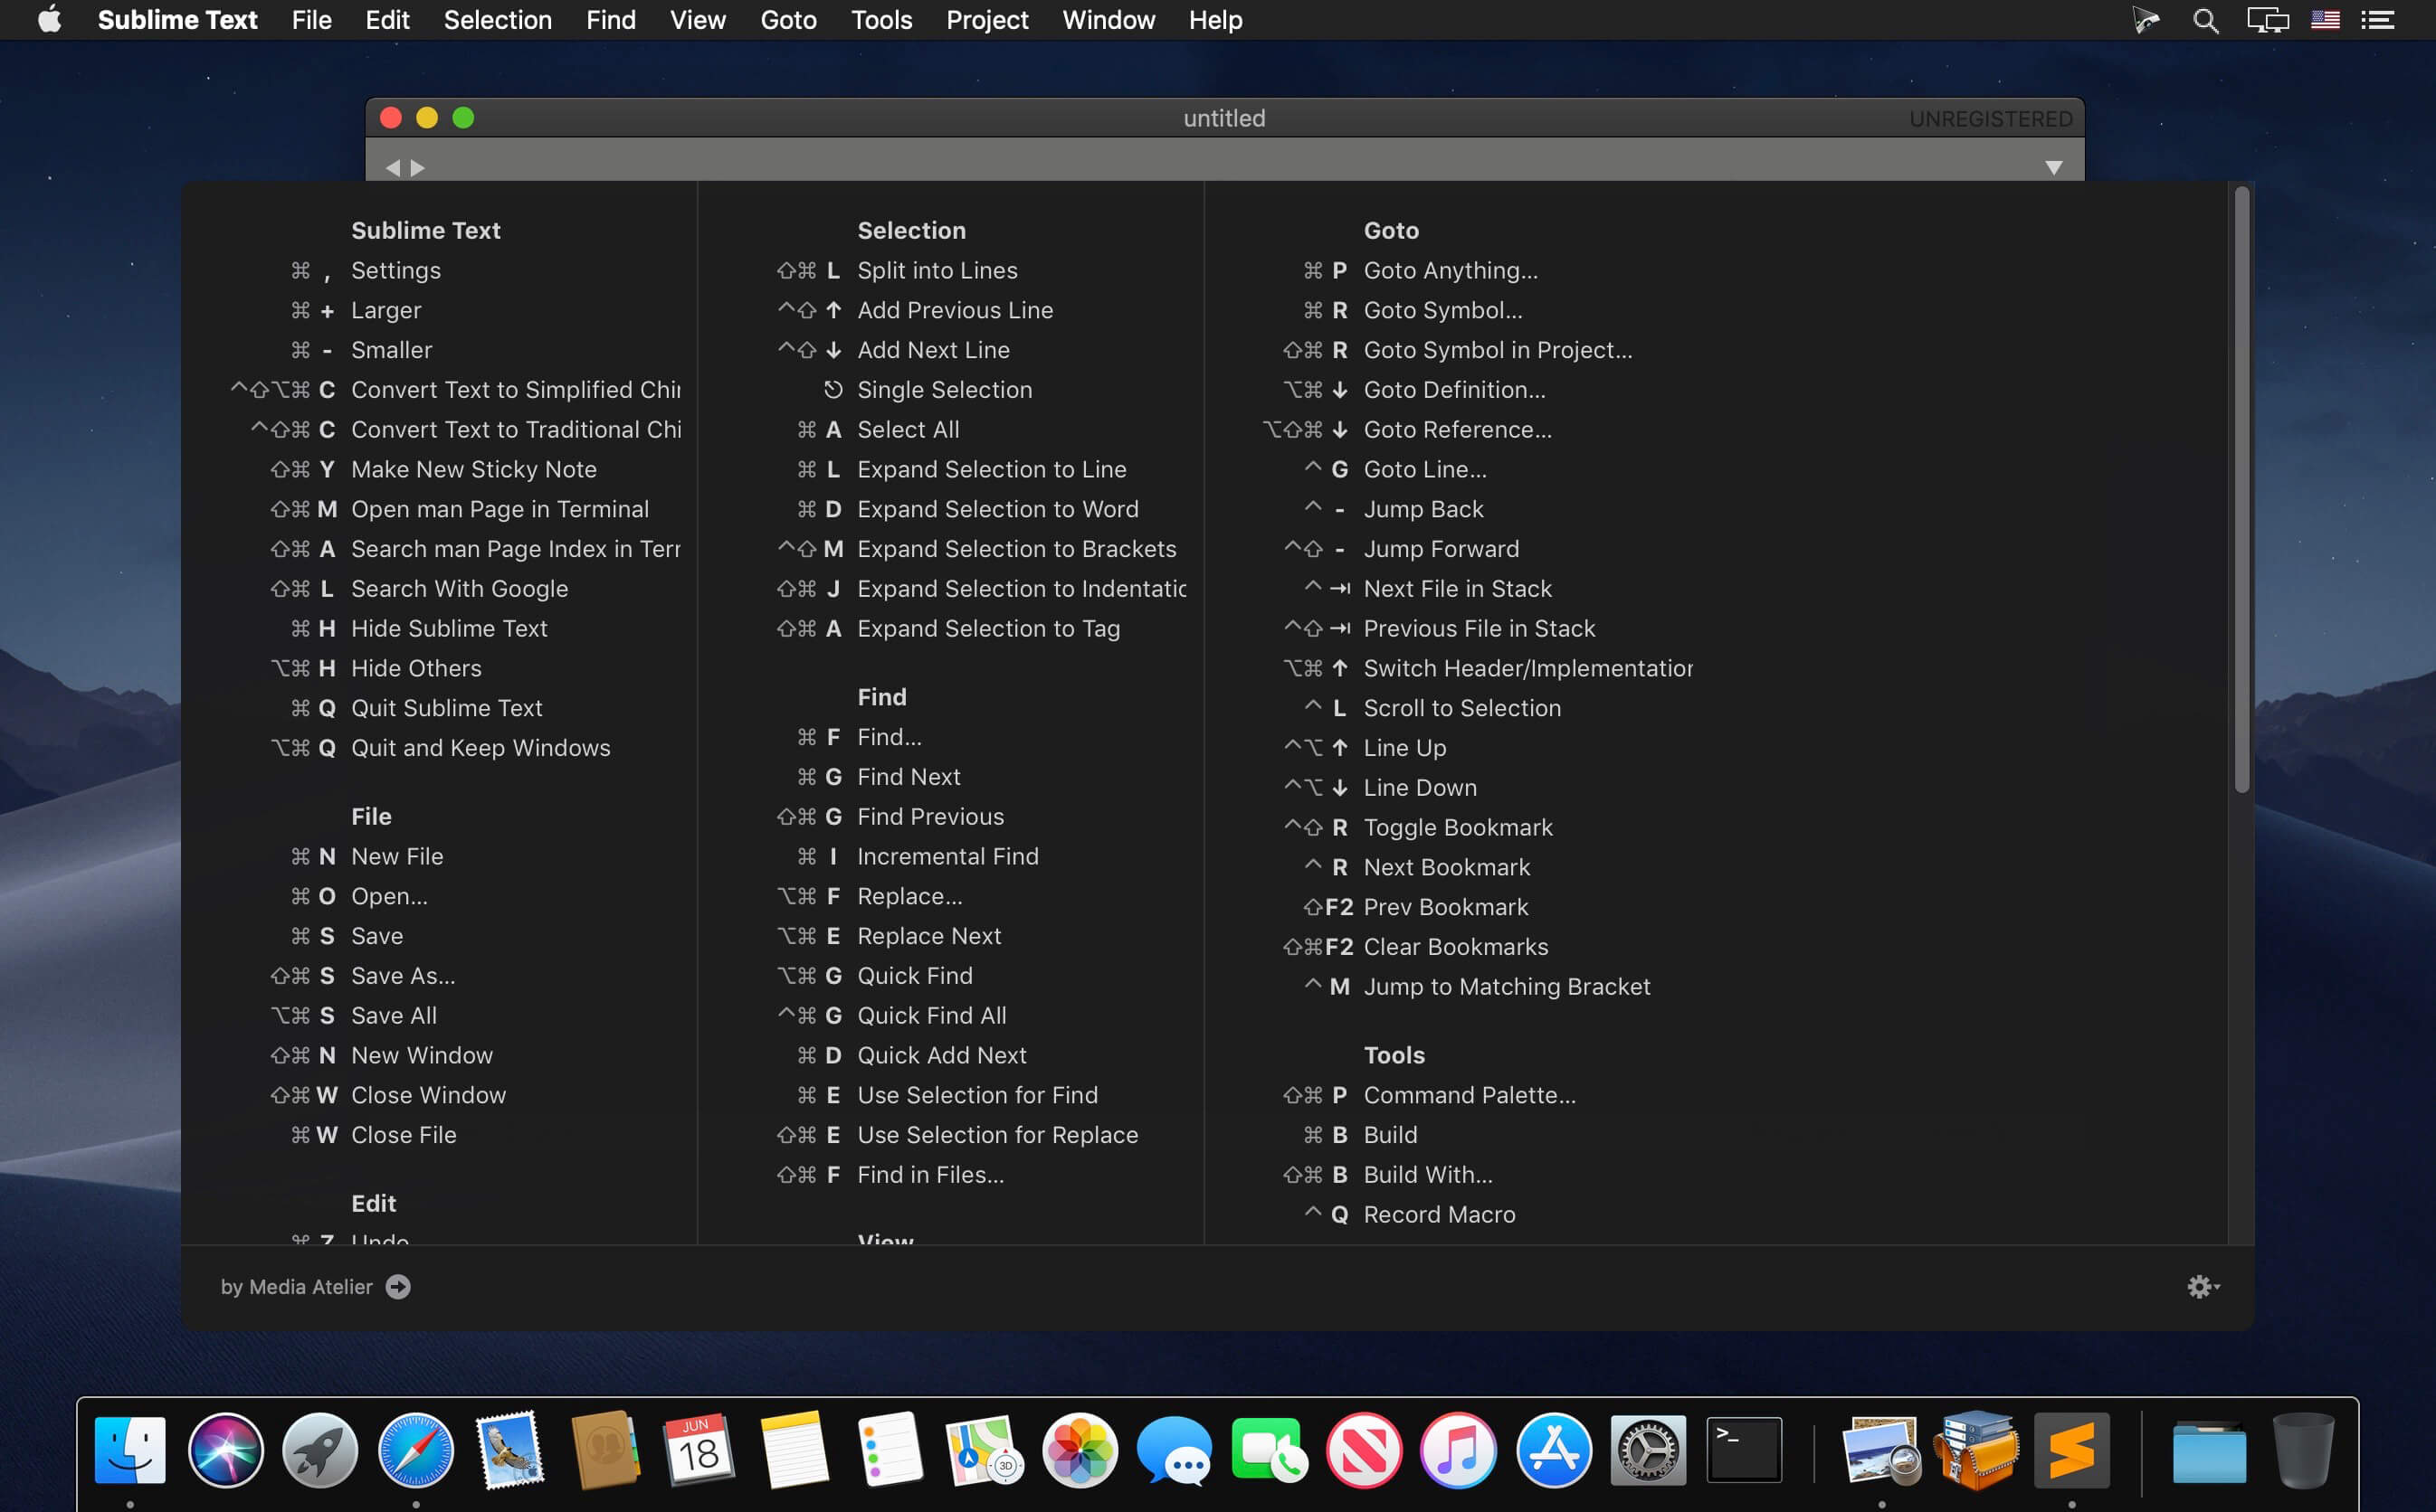Open System Preferences gear in the Dock
Viewport: 2436px width, 1512px height.
point(1649,1450)
